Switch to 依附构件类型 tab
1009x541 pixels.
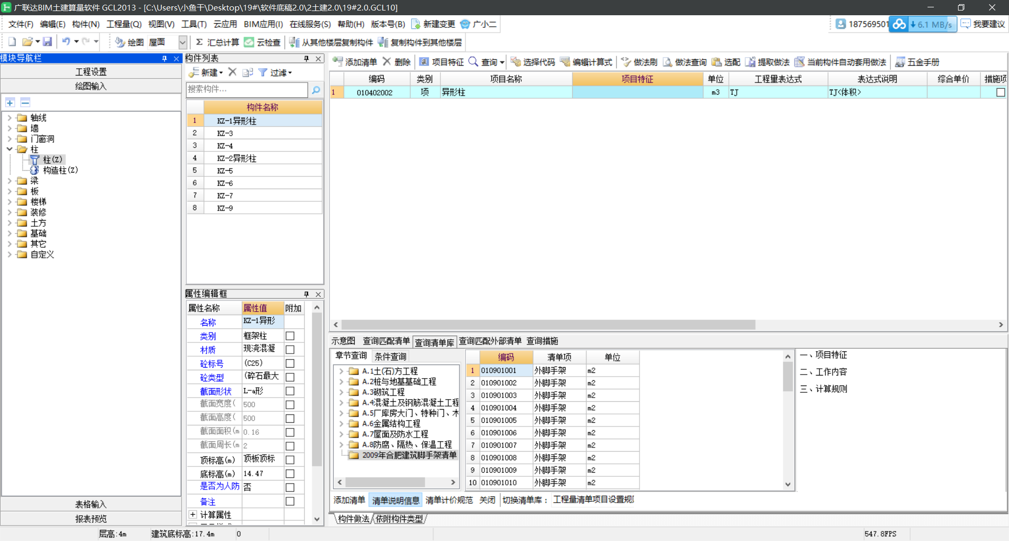pos(399,519)
